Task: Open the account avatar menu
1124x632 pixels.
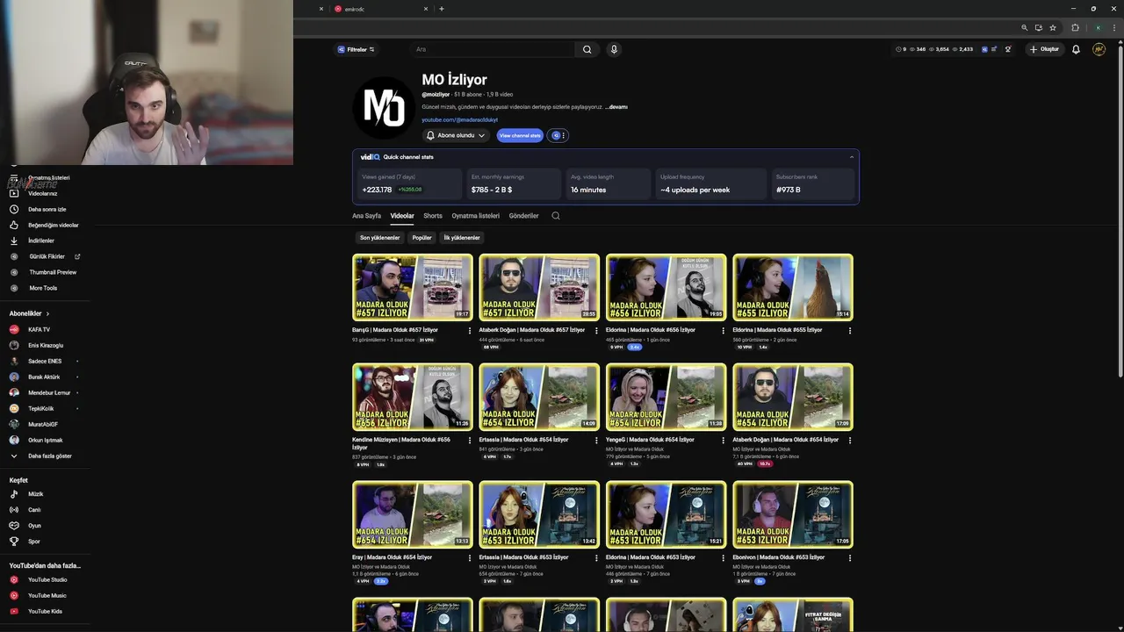Action: click(x=1099, y=49)
